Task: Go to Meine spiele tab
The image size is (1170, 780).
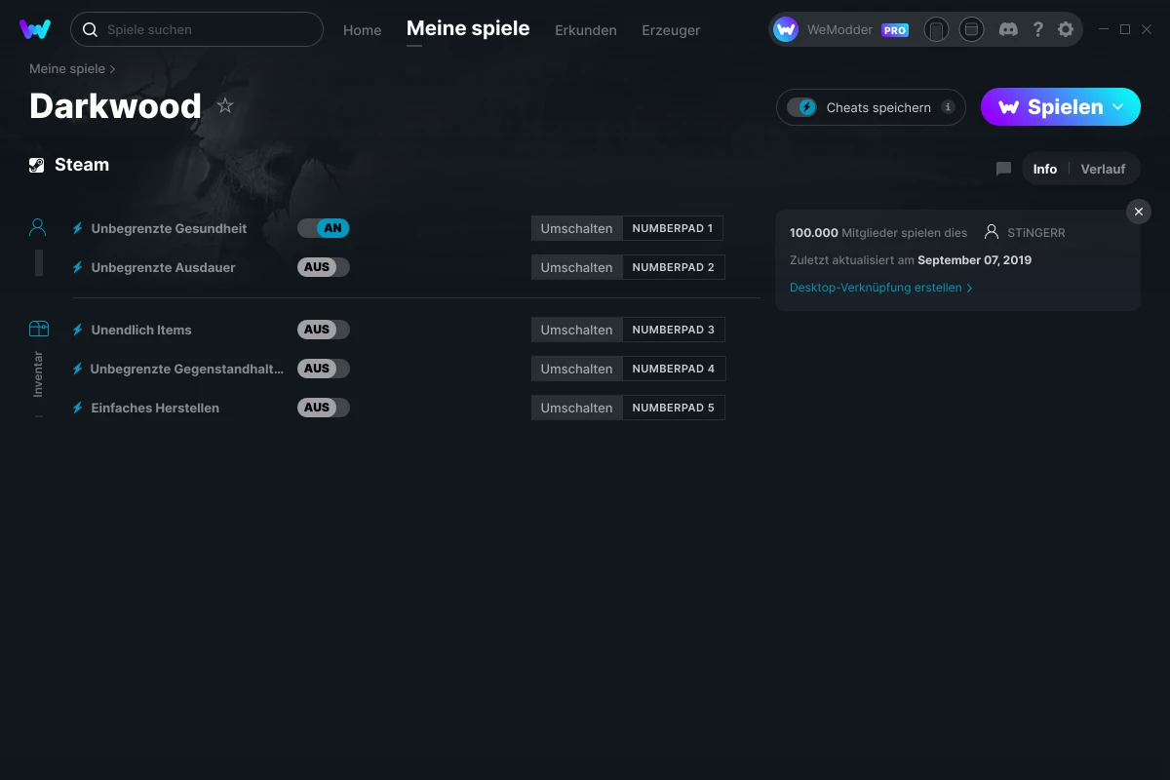Action: pos(468,29)
